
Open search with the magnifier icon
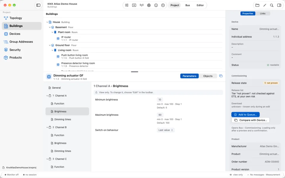pos(272,5)
